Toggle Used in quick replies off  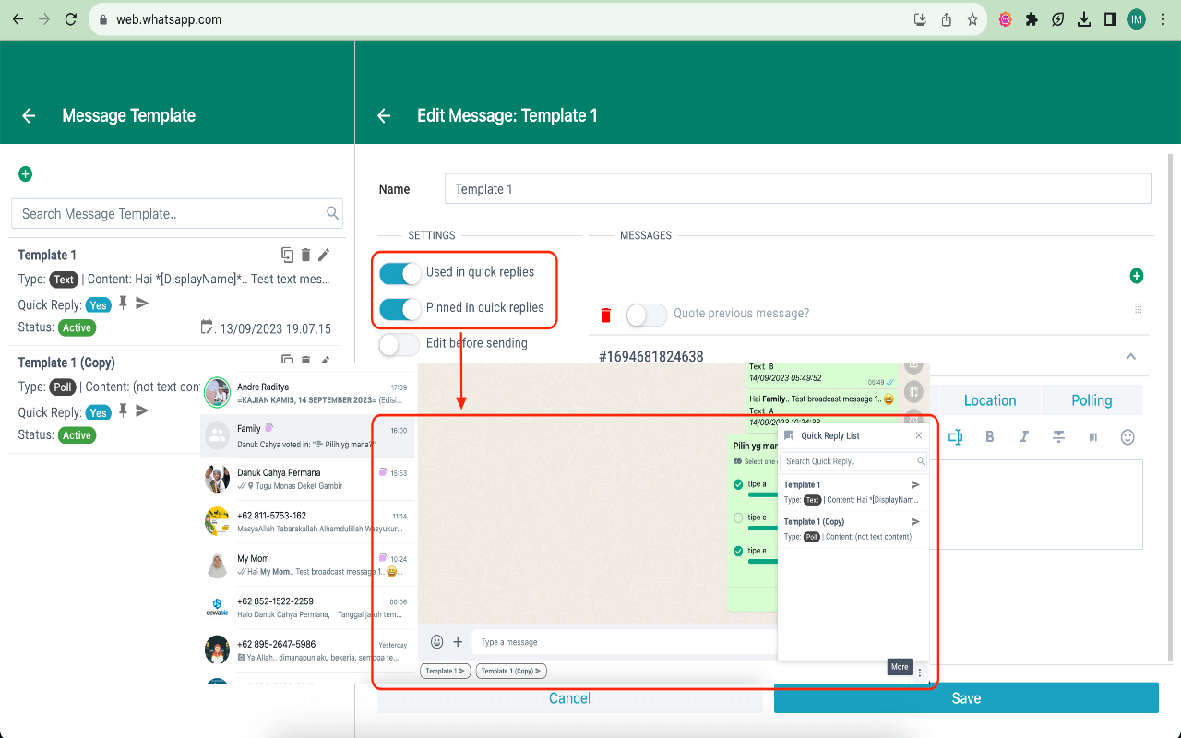point(400,273)
